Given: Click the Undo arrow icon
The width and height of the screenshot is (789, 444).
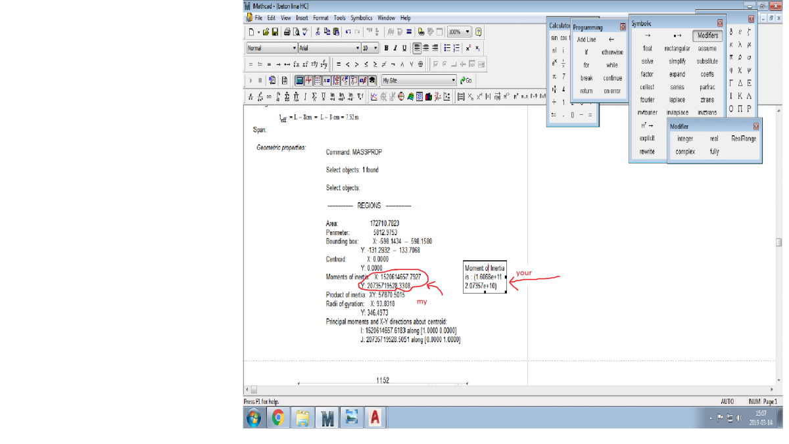Looking at the screenshot, I should tap(348, 32).
